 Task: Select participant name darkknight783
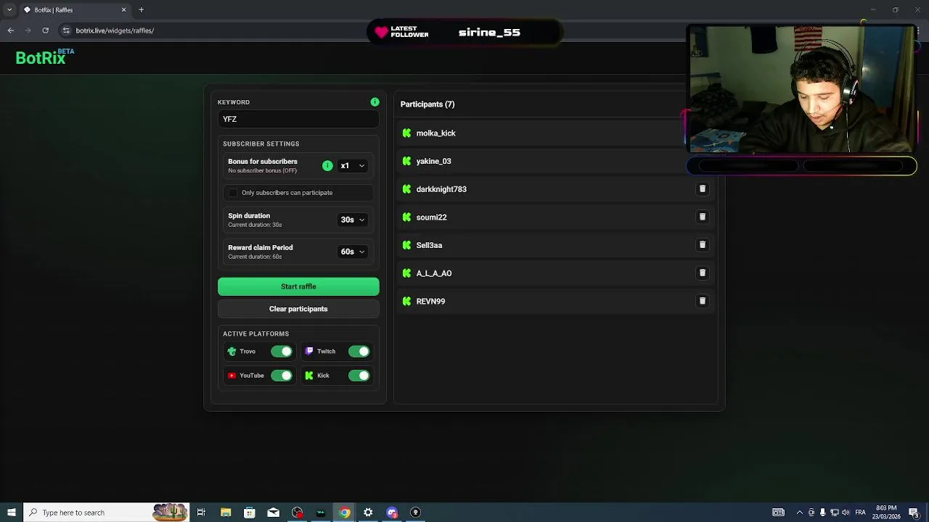click(x=441, y=189)
